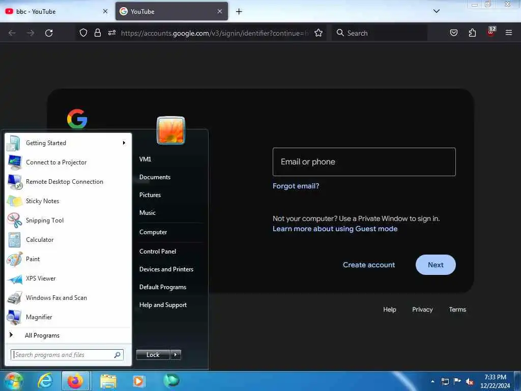Image resolution: width=521 pixels, height=391 pixels.
Task: Open Default Programs
Action: point(162,287)
